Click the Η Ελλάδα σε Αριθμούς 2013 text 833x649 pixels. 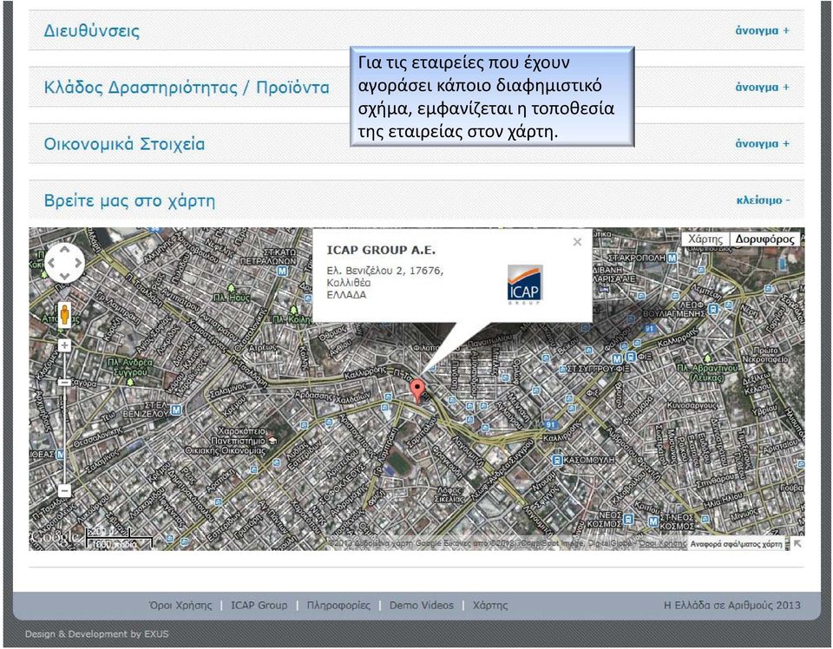click(x=732, y=606)
